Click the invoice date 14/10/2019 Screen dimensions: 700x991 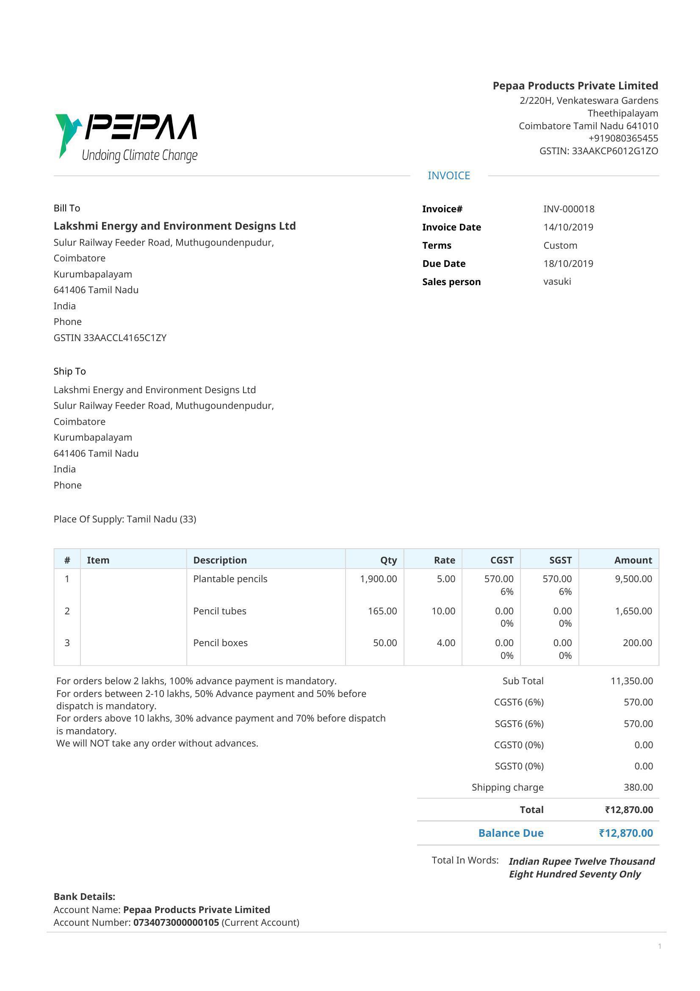[x=568, y=227]
